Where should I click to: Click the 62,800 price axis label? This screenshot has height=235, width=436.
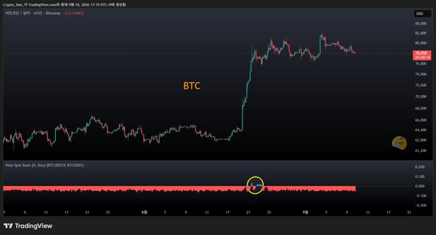coord(421,140)
